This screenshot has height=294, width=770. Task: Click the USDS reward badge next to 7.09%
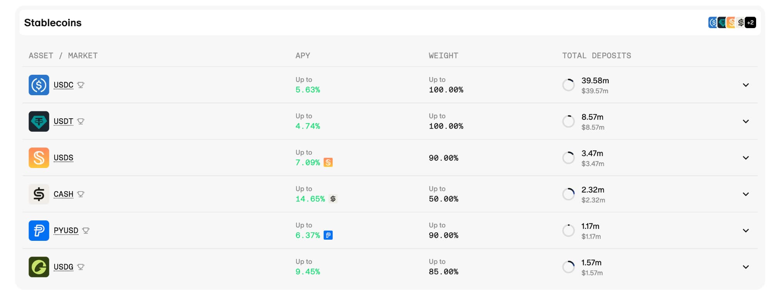328,163
